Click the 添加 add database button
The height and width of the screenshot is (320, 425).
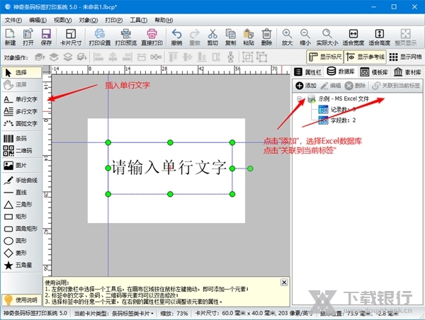(306, 86)
